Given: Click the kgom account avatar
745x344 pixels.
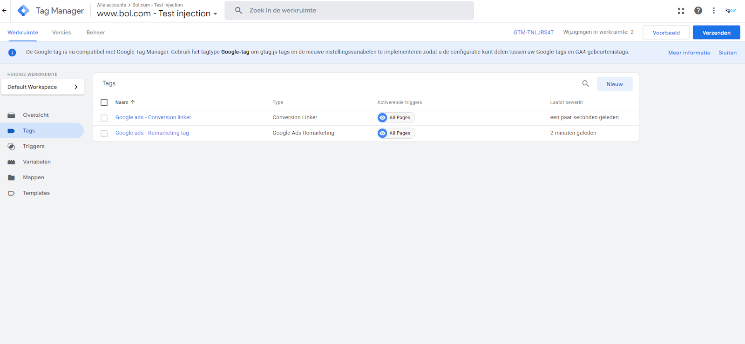Looking at the screenshot, I should 731,10.
